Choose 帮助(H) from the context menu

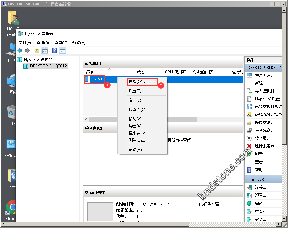tap(142, 150)
